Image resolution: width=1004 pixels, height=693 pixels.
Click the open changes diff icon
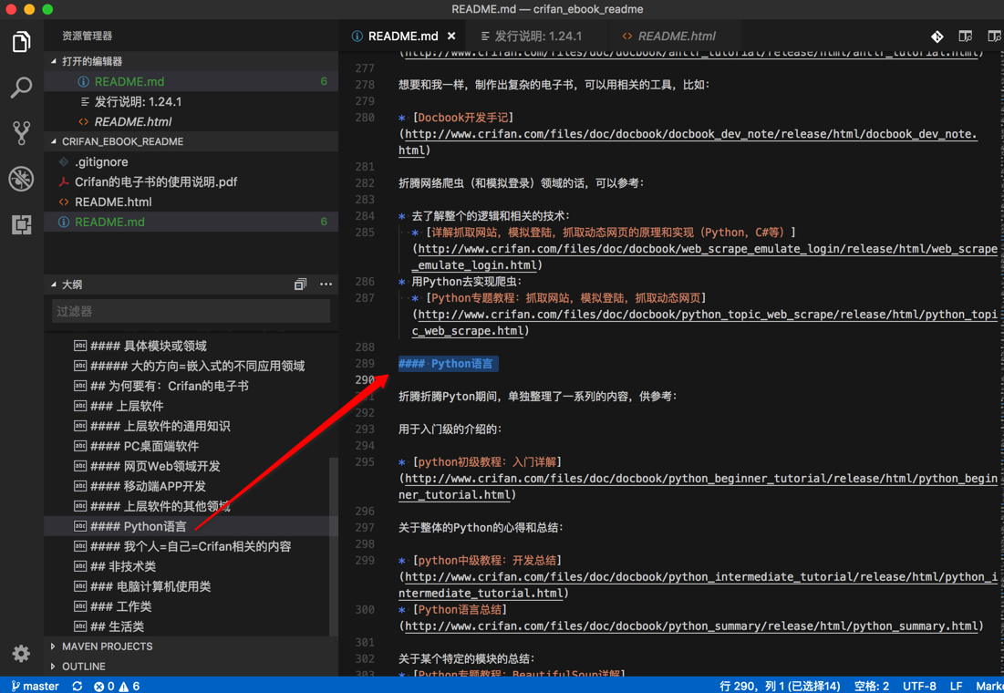pos(937,36)
